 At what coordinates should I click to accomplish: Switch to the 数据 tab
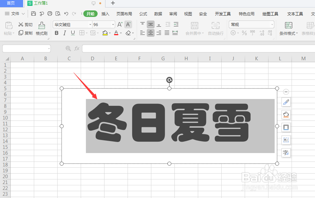pos(158,14)
